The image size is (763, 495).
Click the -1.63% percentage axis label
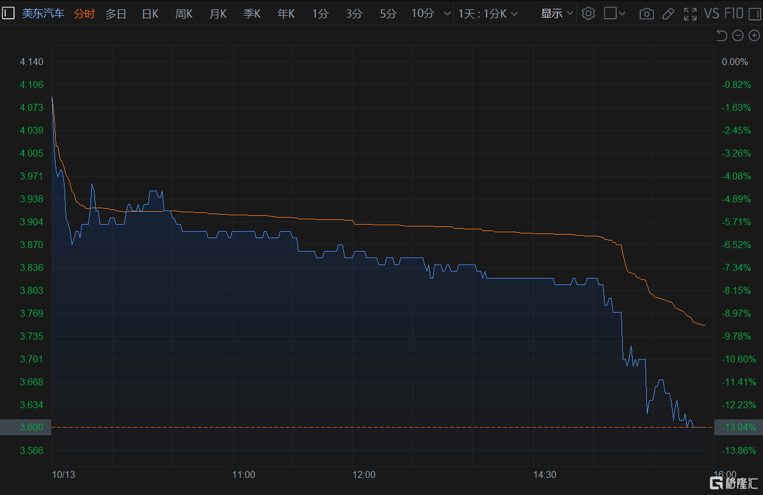coord(736,107)
